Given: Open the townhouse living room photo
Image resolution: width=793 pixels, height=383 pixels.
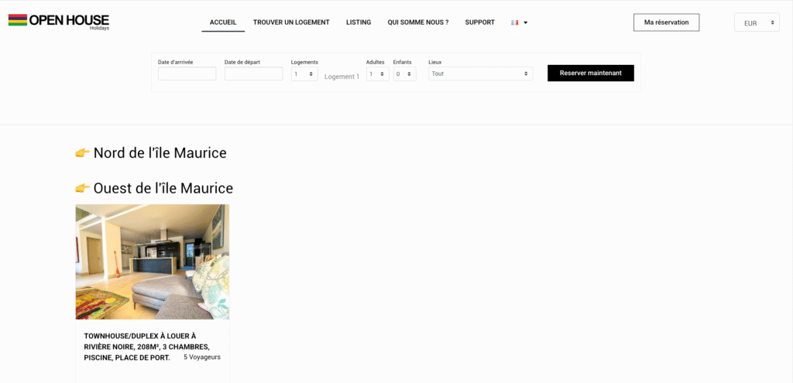Looking at the screenshot, I should (x=153, y=262).
